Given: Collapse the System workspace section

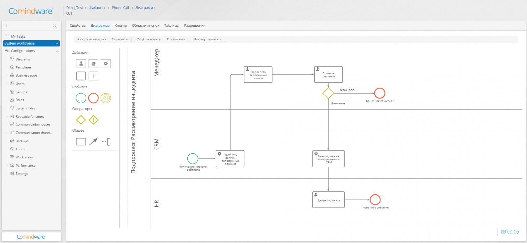Looking at the screenshot, I should [x=57, y=43].
